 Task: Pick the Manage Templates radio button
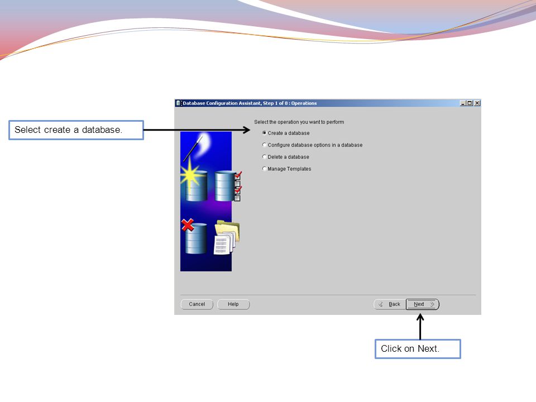tap(264, 169)
